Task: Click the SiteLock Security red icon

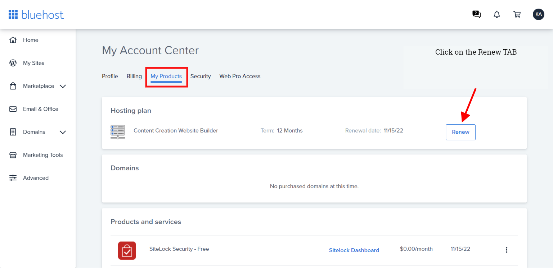Action: pyautogui.click(x=127, y=250)
